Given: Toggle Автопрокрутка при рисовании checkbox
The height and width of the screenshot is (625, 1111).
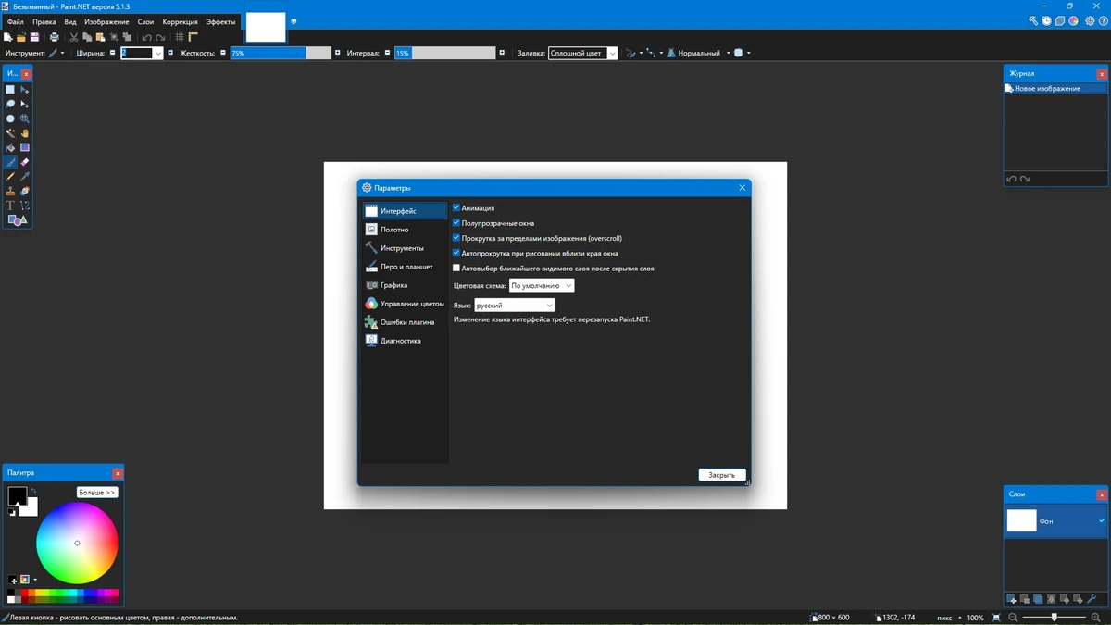Looking at the screenshot, I should point(456,253).
